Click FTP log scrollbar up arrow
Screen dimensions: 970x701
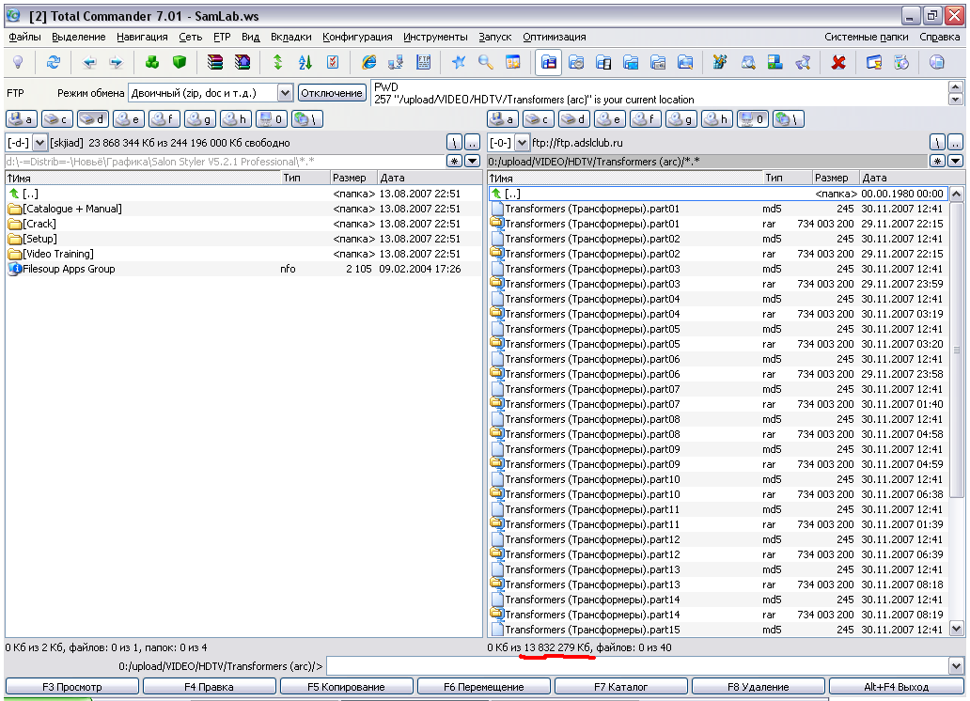pos(956,86)
